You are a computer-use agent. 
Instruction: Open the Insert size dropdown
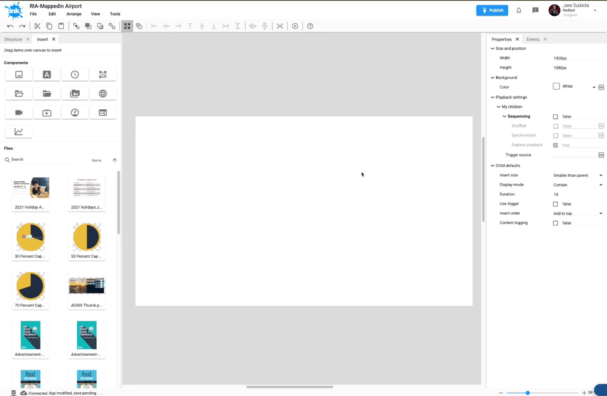click(x=577, y=176)
